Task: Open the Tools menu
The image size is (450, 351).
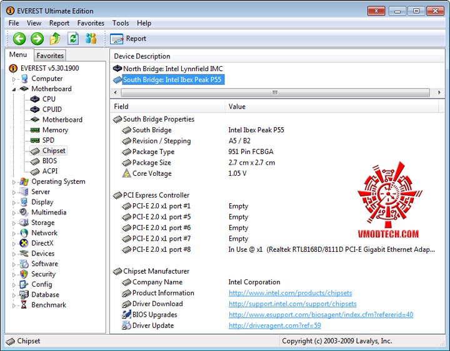Action: coord(121,23)
